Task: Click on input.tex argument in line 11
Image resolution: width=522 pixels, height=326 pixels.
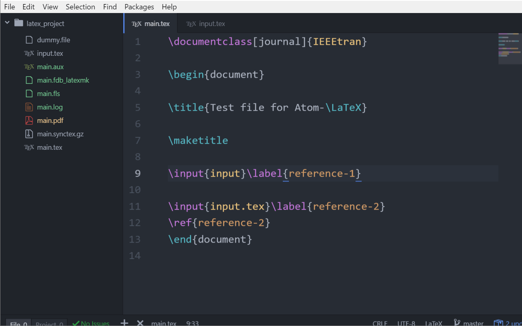Action: (x=237, y=206)
